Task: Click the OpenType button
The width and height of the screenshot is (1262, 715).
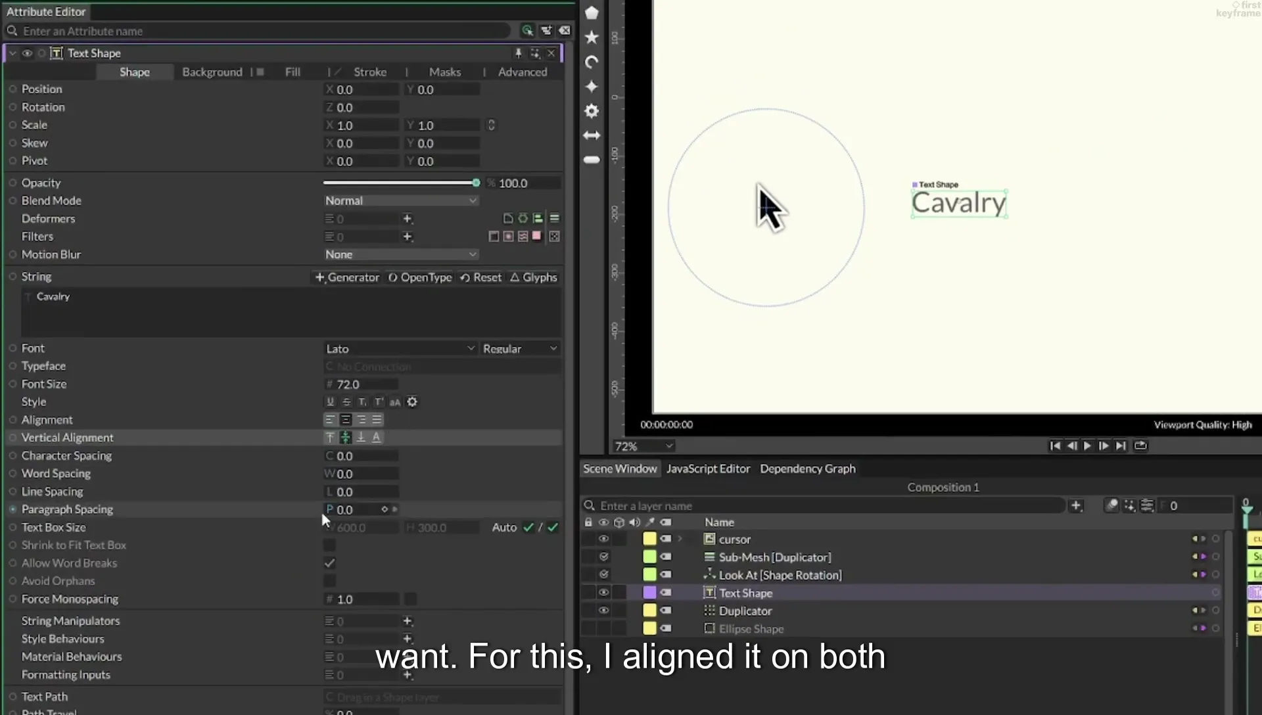Action: point(420,277)
